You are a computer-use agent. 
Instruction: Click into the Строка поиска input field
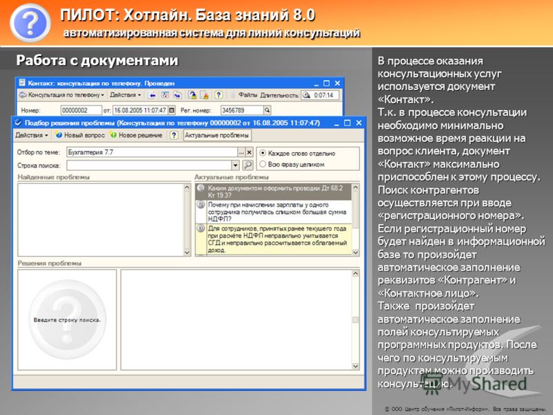coord(149,165)
